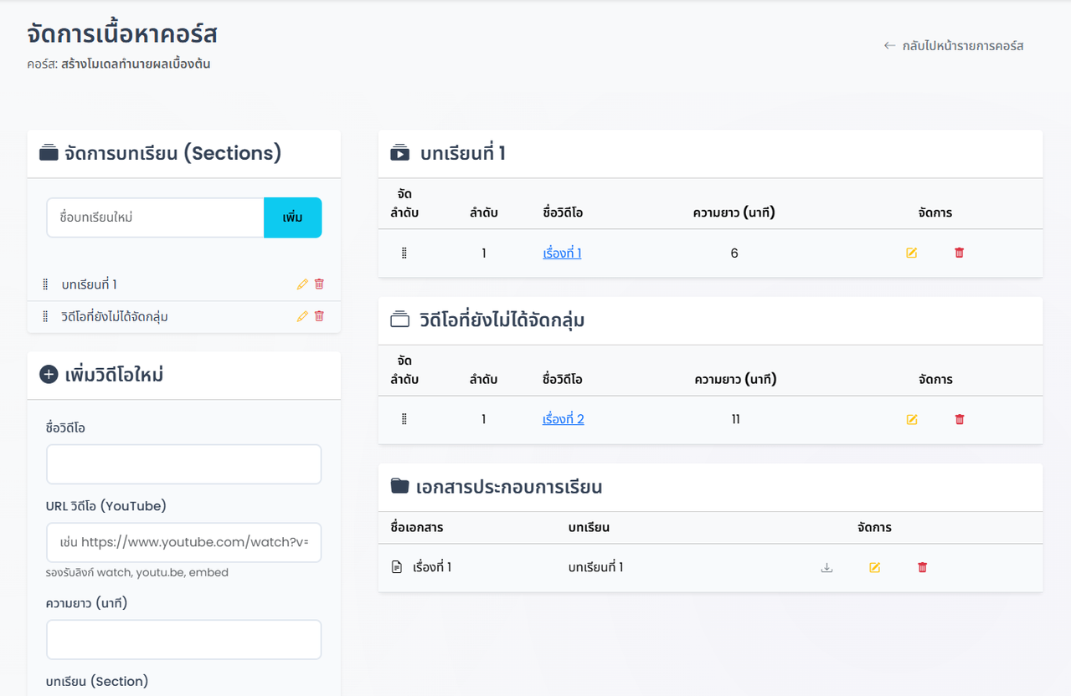Click course name สร้างโมเดลทำนายผลเบื้องต้น
The width and height of the screenshot is (1071, 696).
click(x=134, y=64)
